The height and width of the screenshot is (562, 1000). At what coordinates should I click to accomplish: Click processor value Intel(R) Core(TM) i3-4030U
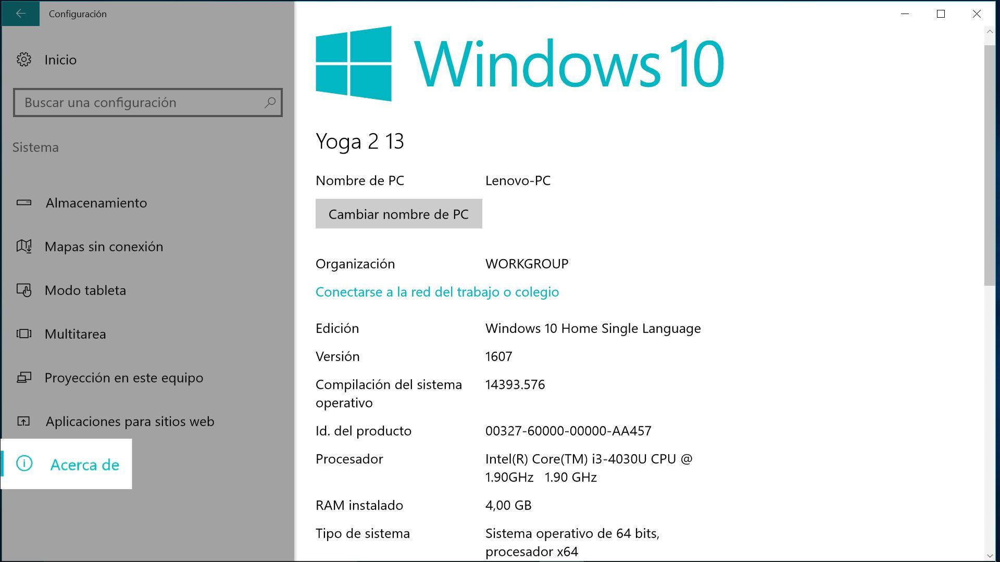pyautogui.click(x=589, y=468)
